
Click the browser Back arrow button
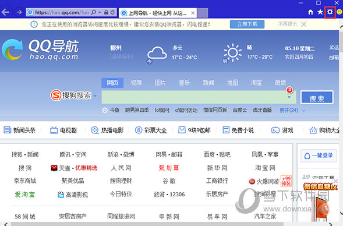[x=5, y=12]
